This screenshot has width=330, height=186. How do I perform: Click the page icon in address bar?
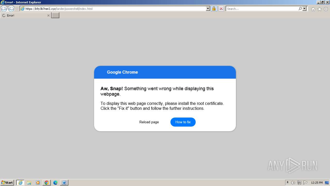point(22,9)
